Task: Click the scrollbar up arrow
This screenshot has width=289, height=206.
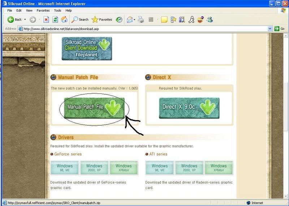Action: [286, 35]
